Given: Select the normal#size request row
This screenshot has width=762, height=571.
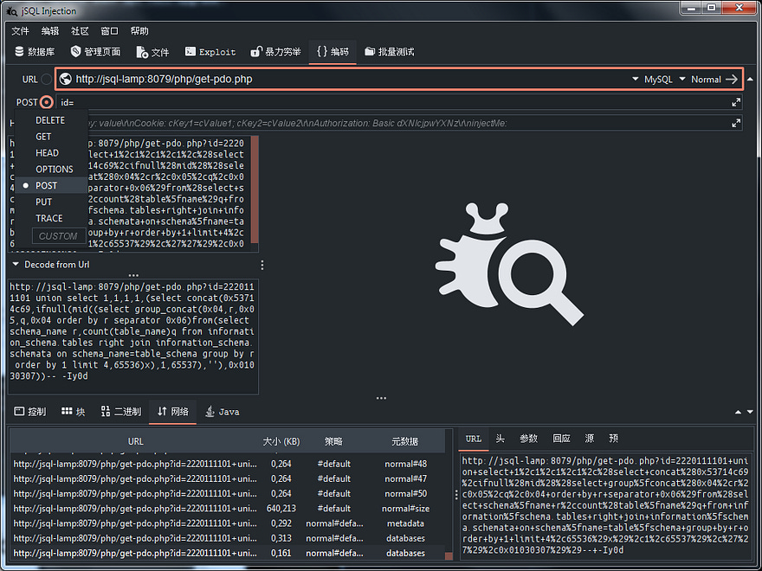Looking at the screenshot, I should [x=228, y=509].
